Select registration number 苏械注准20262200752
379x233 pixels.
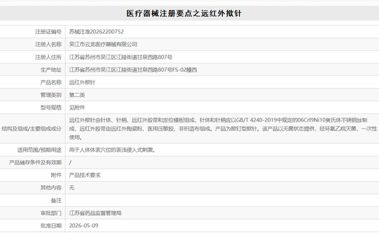pos(96,31)
